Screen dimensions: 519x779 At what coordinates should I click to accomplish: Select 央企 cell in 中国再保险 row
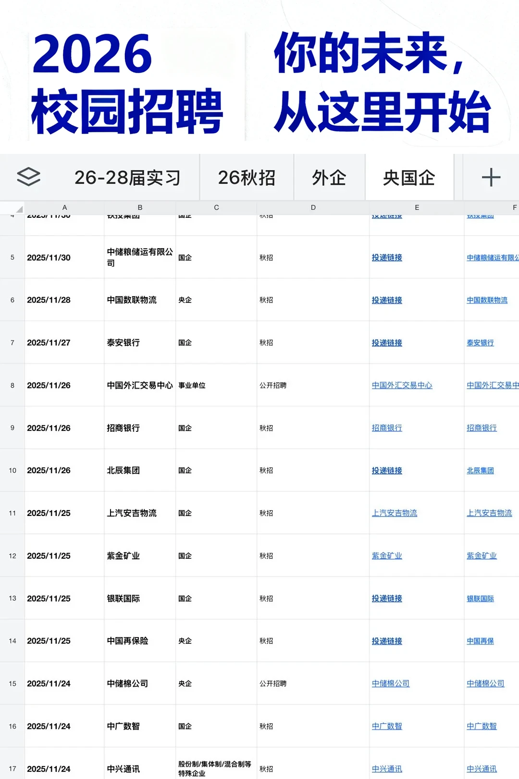click(x=216, y=641)
